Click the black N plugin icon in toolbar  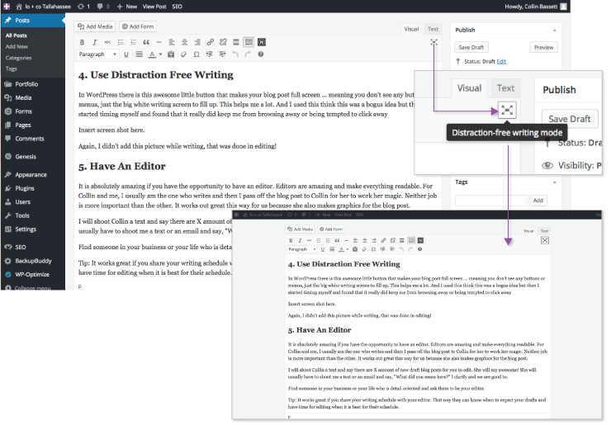(x=262, y=42)
